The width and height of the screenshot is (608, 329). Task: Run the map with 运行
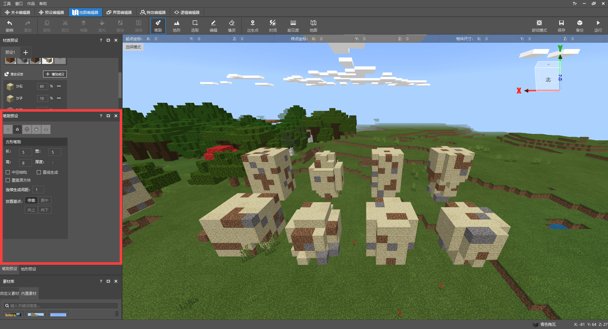point(598,26)
